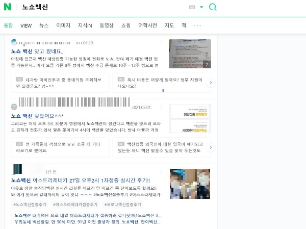Screen dimensions: 306x229
Task: Click the snippet starting 아침에 집근처 백신 예방접종
Action: point(85,62)
